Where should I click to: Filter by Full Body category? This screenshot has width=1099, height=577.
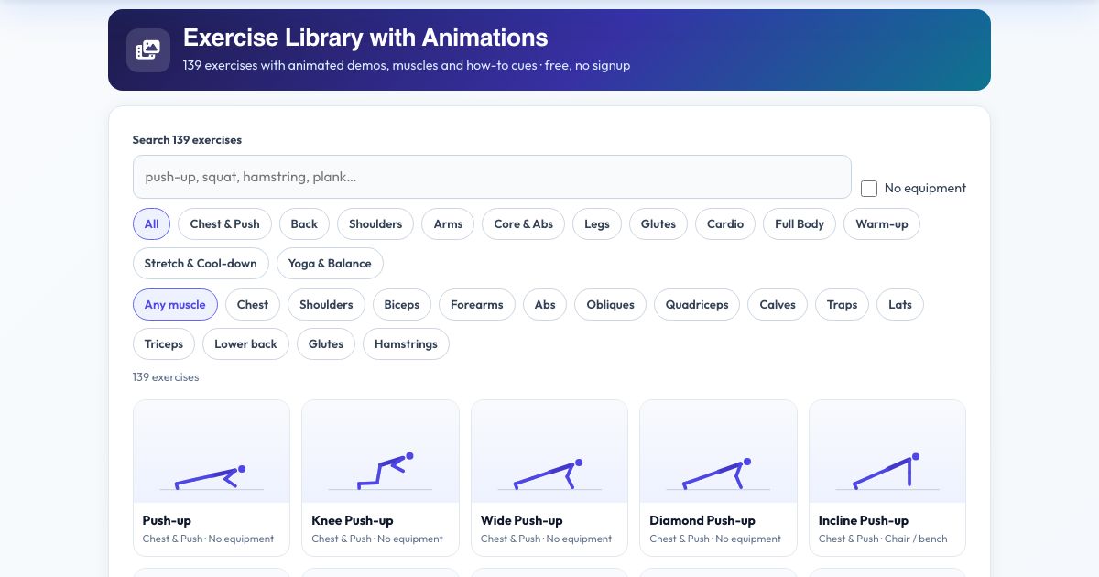tap(800, 223)
